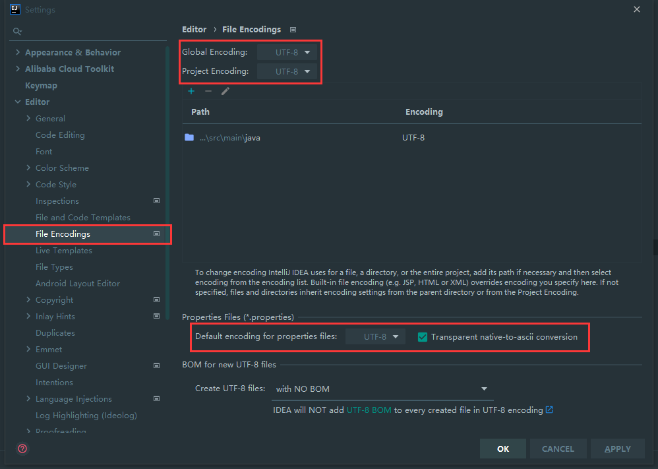Click the search icon in settings search field
The image size is (658, 469).
18,31
